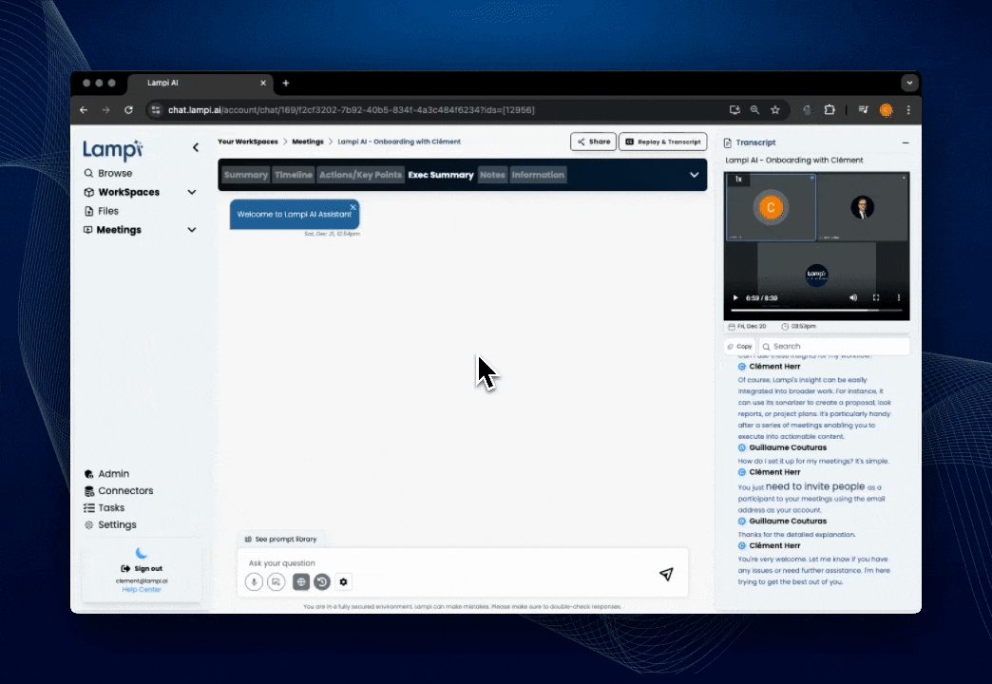Click the Sign out button

[142, 569]
